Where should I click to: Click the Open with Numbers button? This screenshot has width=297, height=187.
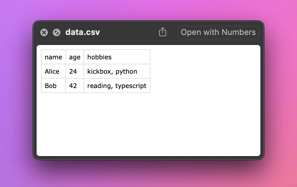pos(218,32)
